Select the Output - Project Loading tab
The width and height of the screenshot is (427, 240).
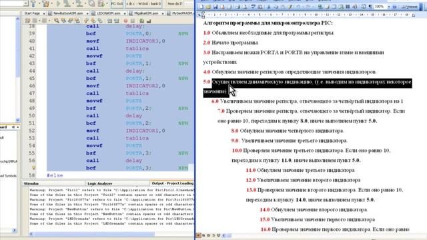point(172,183)
